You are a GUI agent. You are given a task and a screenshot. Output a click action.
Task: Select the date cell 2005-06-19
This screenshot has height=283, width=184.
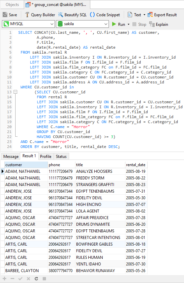136,258
